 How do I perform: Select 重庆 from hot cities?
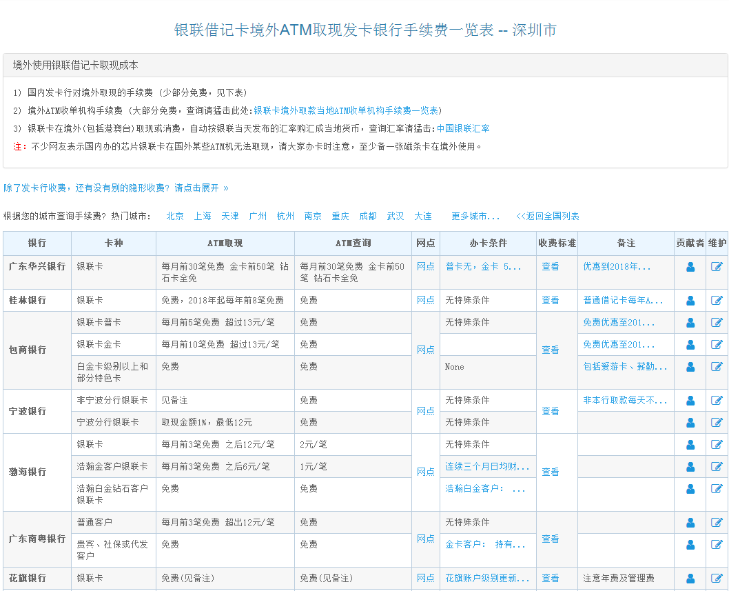pyautogui.click(x=340, y=216)
